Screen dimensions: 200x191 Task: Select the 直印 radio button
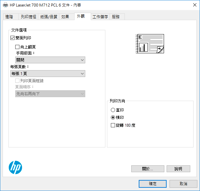113,110
